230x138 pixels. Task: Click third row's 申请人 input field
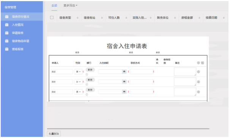62,92
